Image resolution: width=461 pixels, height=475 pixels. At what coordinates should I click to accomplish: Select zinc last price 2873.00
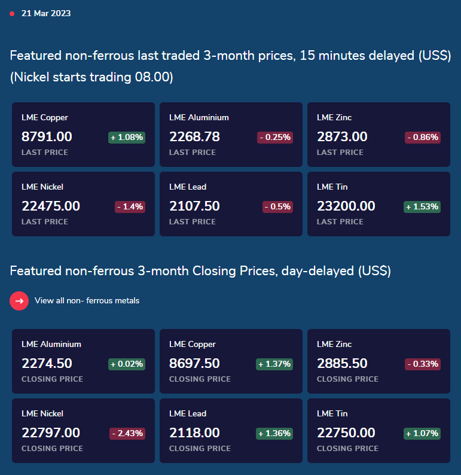(x=343, y=136)
